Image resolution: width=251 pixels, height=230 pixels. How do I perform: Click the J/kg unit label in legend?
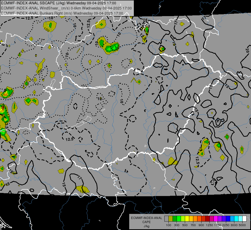click(146, 226)
